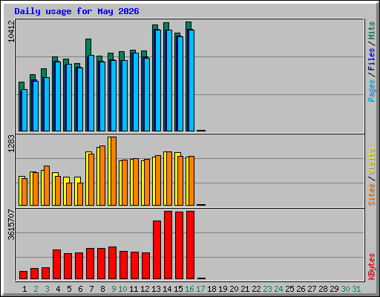Click the green "Hits" legend label
Screen dimensions: 380x297
click(x=371, y=30)
